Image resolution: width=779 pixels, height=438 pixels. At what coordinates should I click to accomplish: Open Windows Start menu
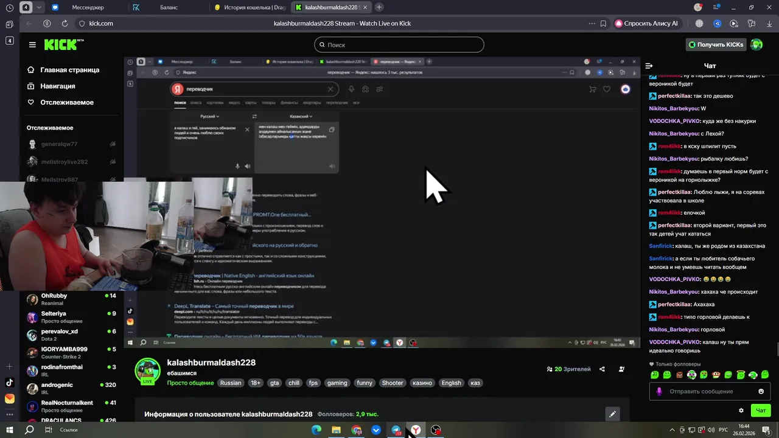(x=10, y=430)
